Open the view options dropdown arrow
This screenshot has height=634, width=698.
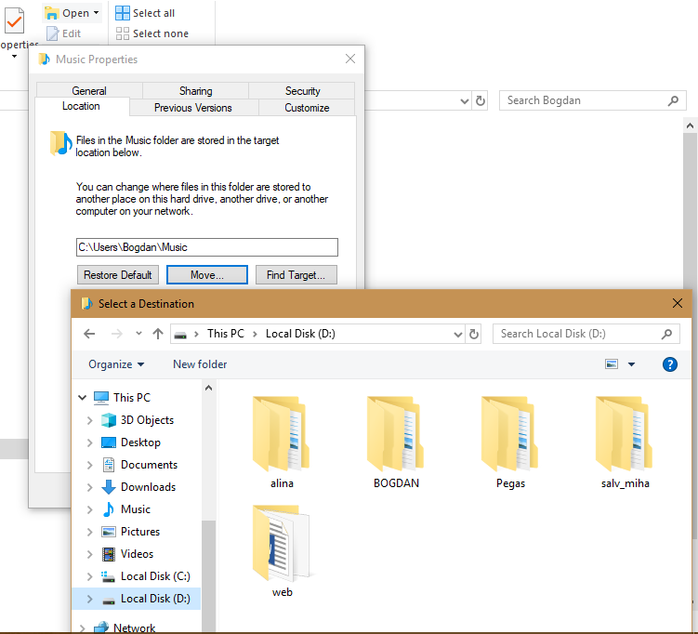tap(631, 364)
